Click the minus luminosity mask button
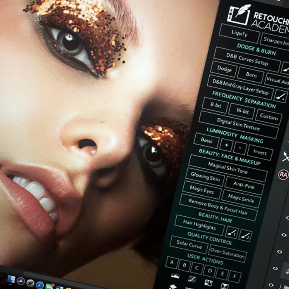Image resolution: width=289 pixels, height=289 pixels. point(240,148)
